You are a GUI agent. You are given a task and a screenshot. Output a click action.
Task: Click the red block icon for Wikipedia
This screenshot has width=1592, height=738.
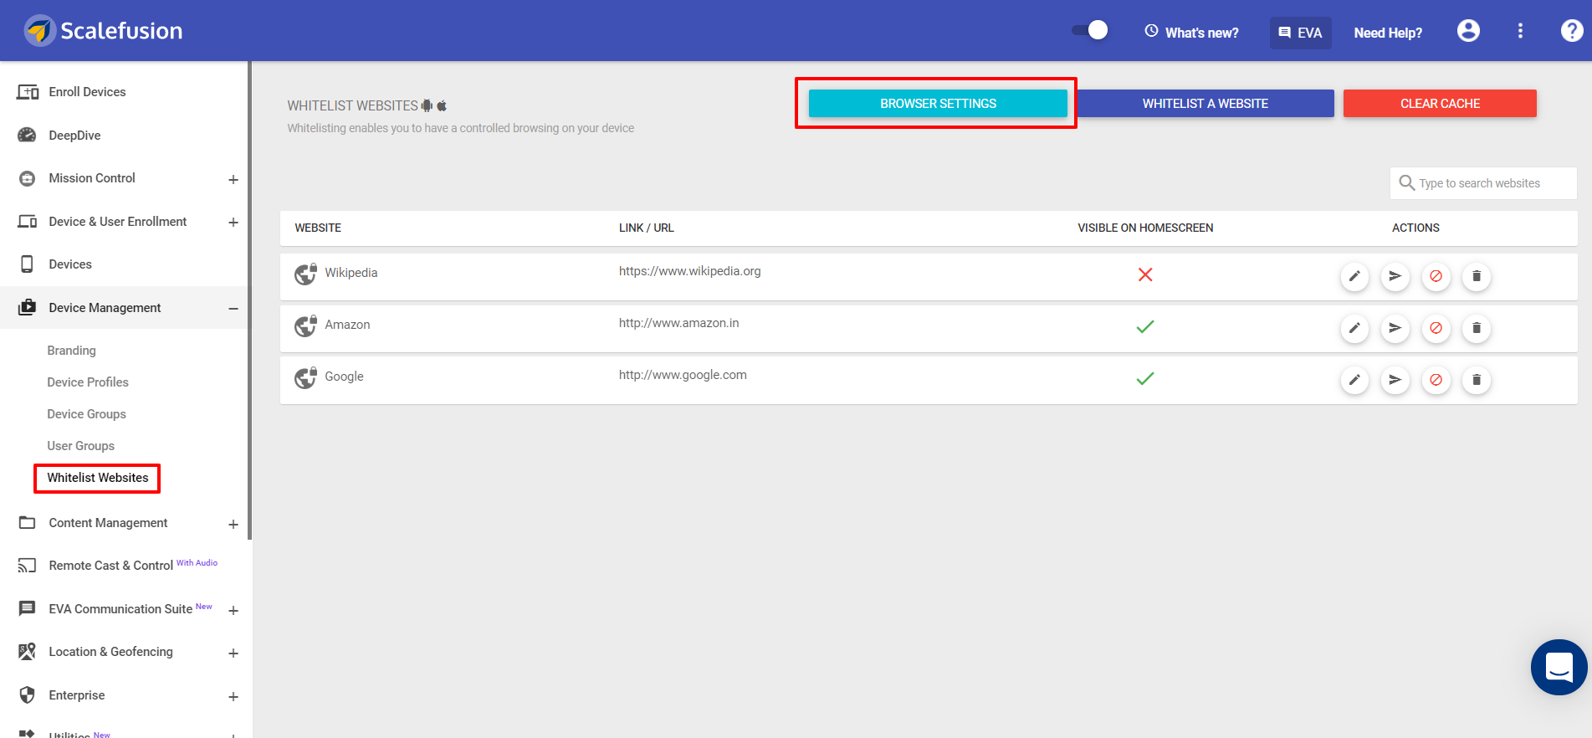click(1436, 276)
